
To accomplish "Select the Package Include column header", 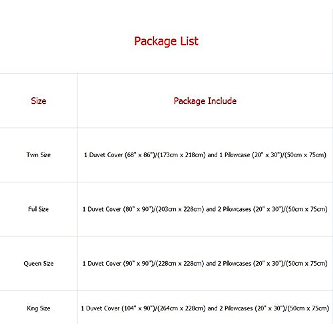I will (205, 101).
